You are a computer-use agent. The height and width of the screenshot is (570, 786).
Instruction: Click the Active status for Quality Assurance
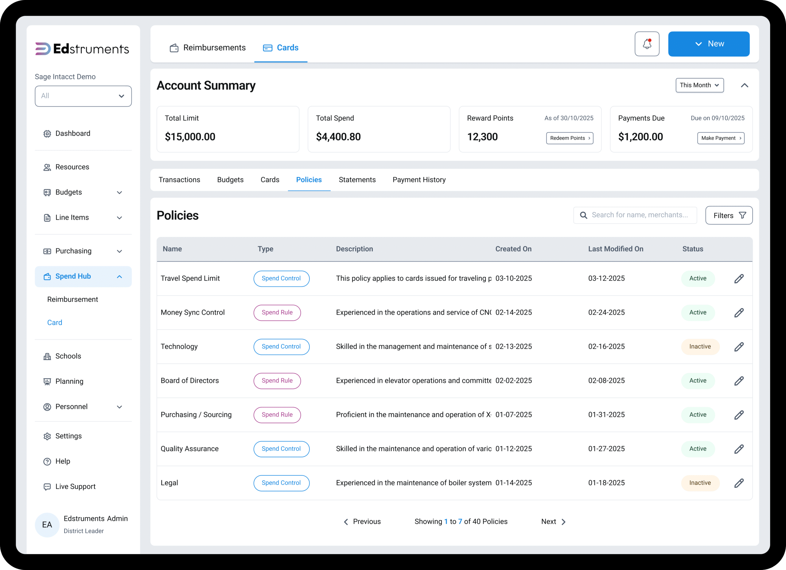698,449
